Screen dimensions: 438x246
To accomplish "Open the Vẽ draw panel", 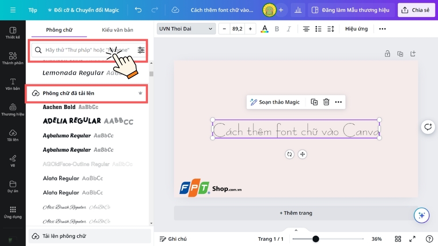I will pyautogui.click(x=13, y=161).
